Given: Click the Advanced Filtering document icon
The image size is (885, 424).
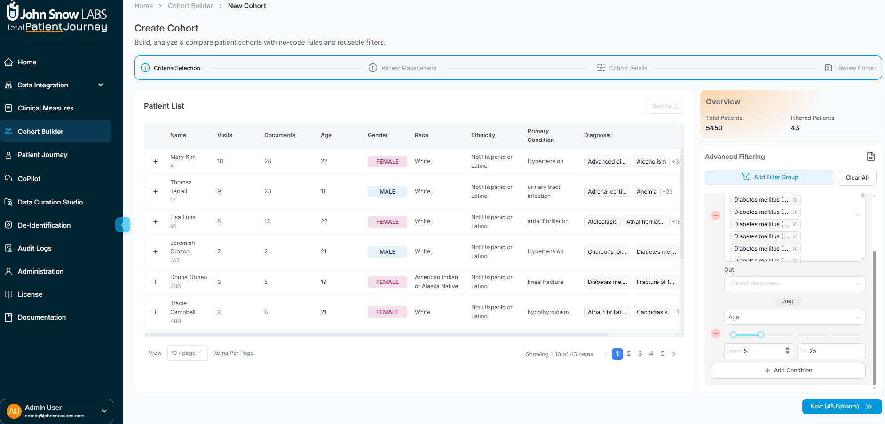Looking at the screenshot, I should [x=870, y=157].
